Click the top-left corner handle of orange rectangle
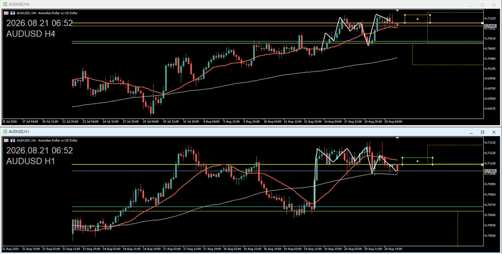This screenshot has height=254, width=502. point(405,15)
